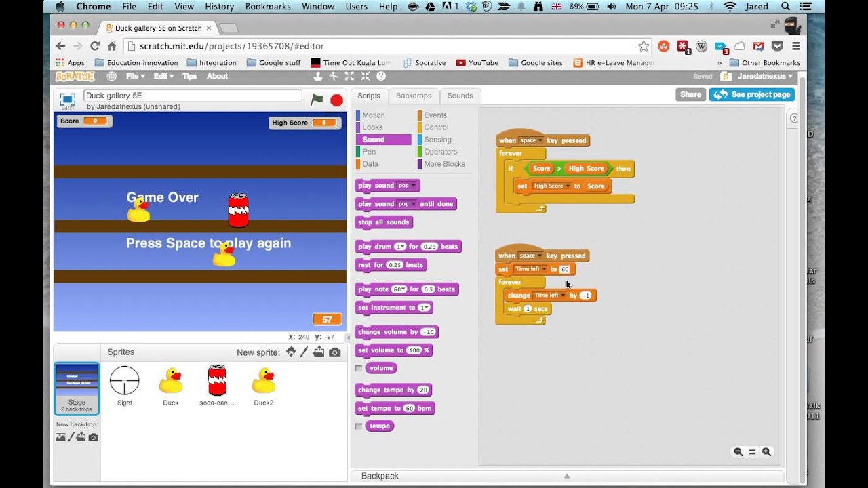The image size is (868, 488).
Task: Click the Duplicate stamp tool icon
Action: (317, 77)
